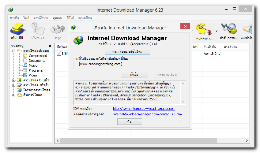This screenshot has width=260, height=153.
Task: Click the unfinished downloads (ดาวน์โหลดไม่เสร็จ) folder icon
Action: tap(19, 80)
